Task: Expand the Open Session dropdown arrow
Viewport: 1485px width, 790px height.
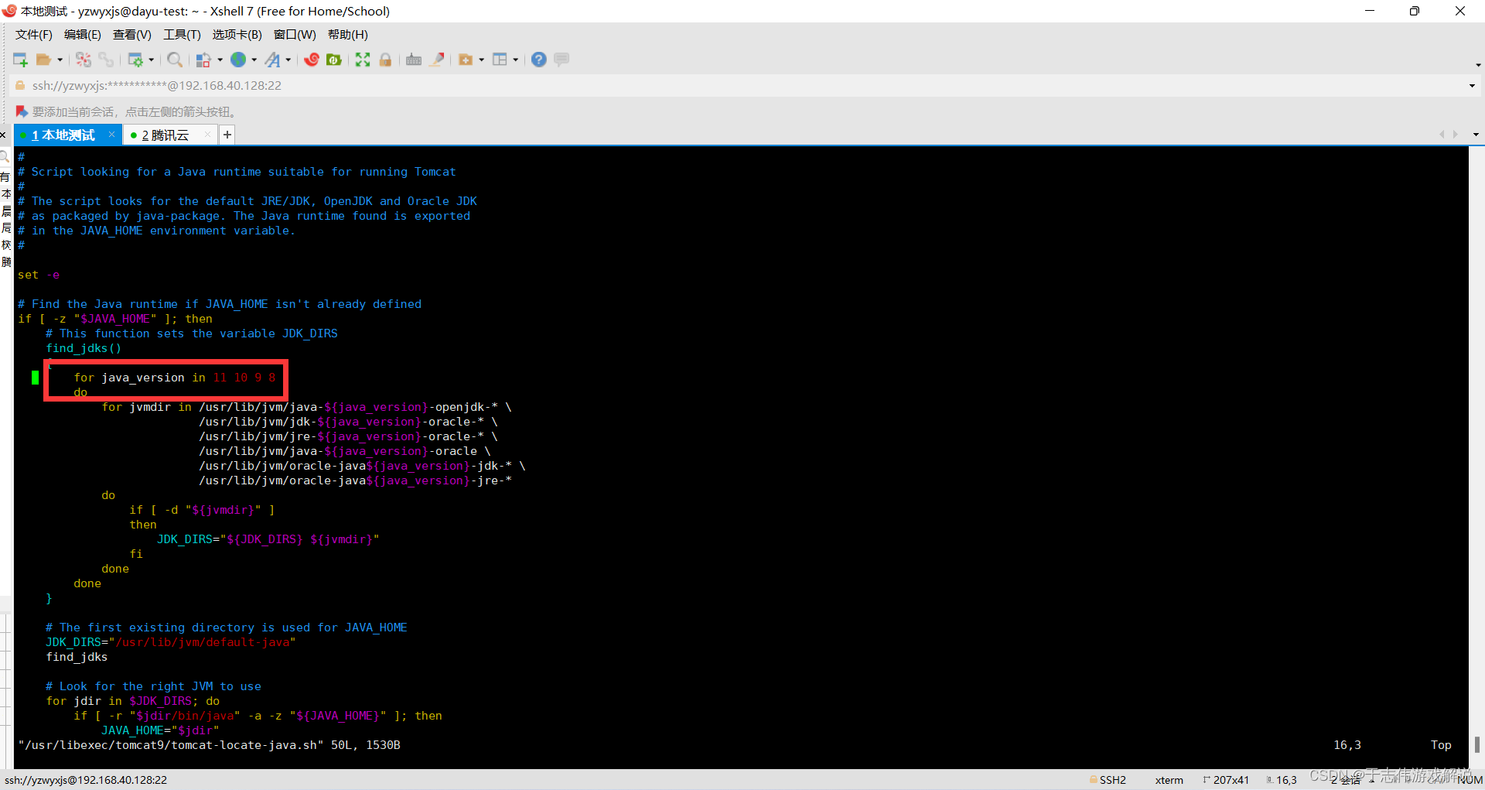Action: [60, 60]
